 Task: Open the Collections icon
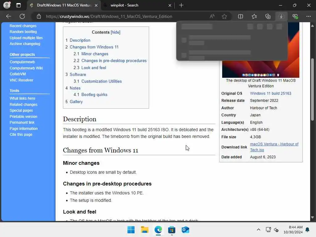(268, 16)
